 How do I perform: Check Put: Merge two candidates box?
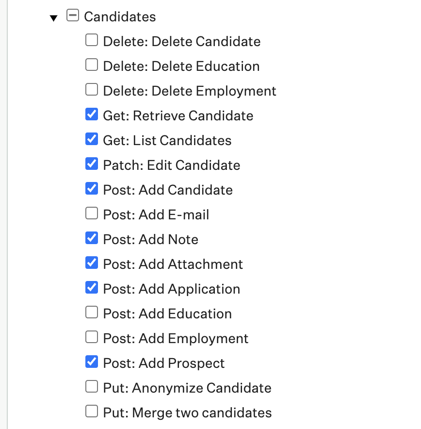coord(91,412)
